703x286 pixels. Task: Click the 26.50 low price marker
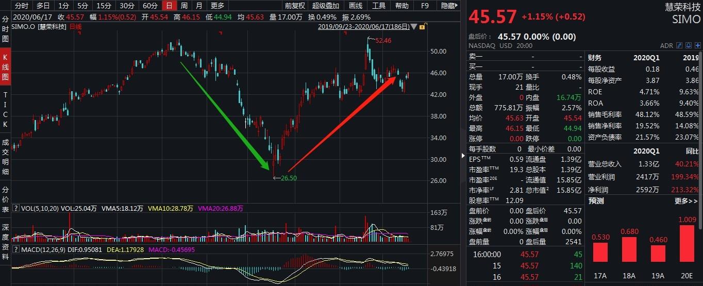click(x=289, y=178)
